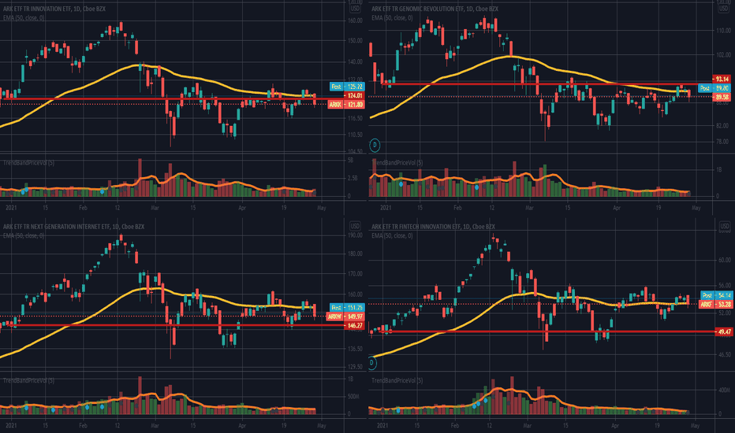Click the red 93.14 line price label

[722, 79]
